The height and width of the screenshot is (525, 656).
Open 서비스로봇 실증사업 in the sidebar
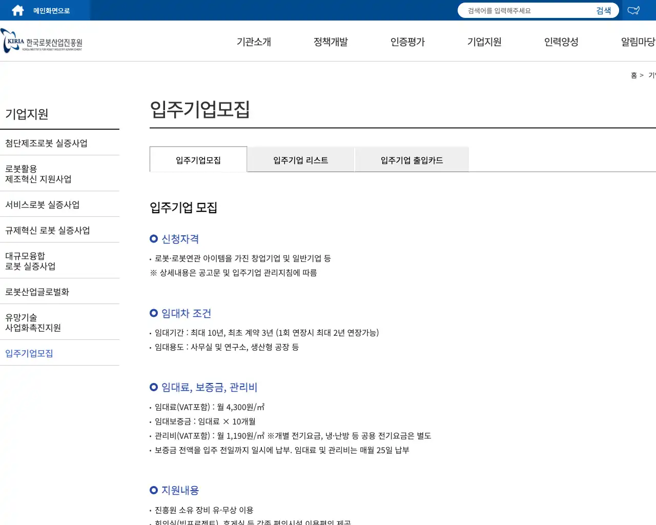(x=42, y=204)
